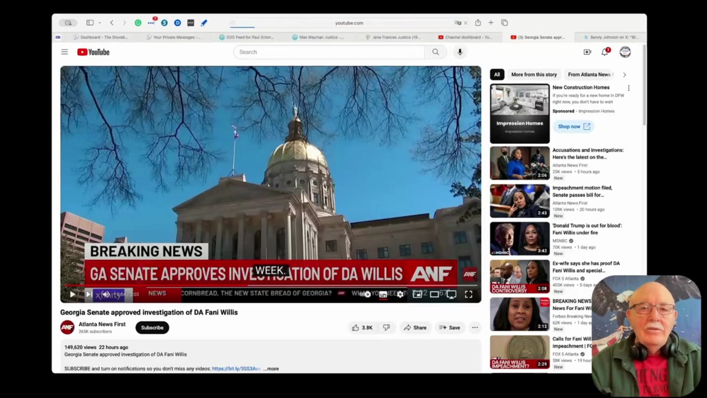
Task: Open the YouTube guide hamburger menu
Action: click(x=65, y=52)
